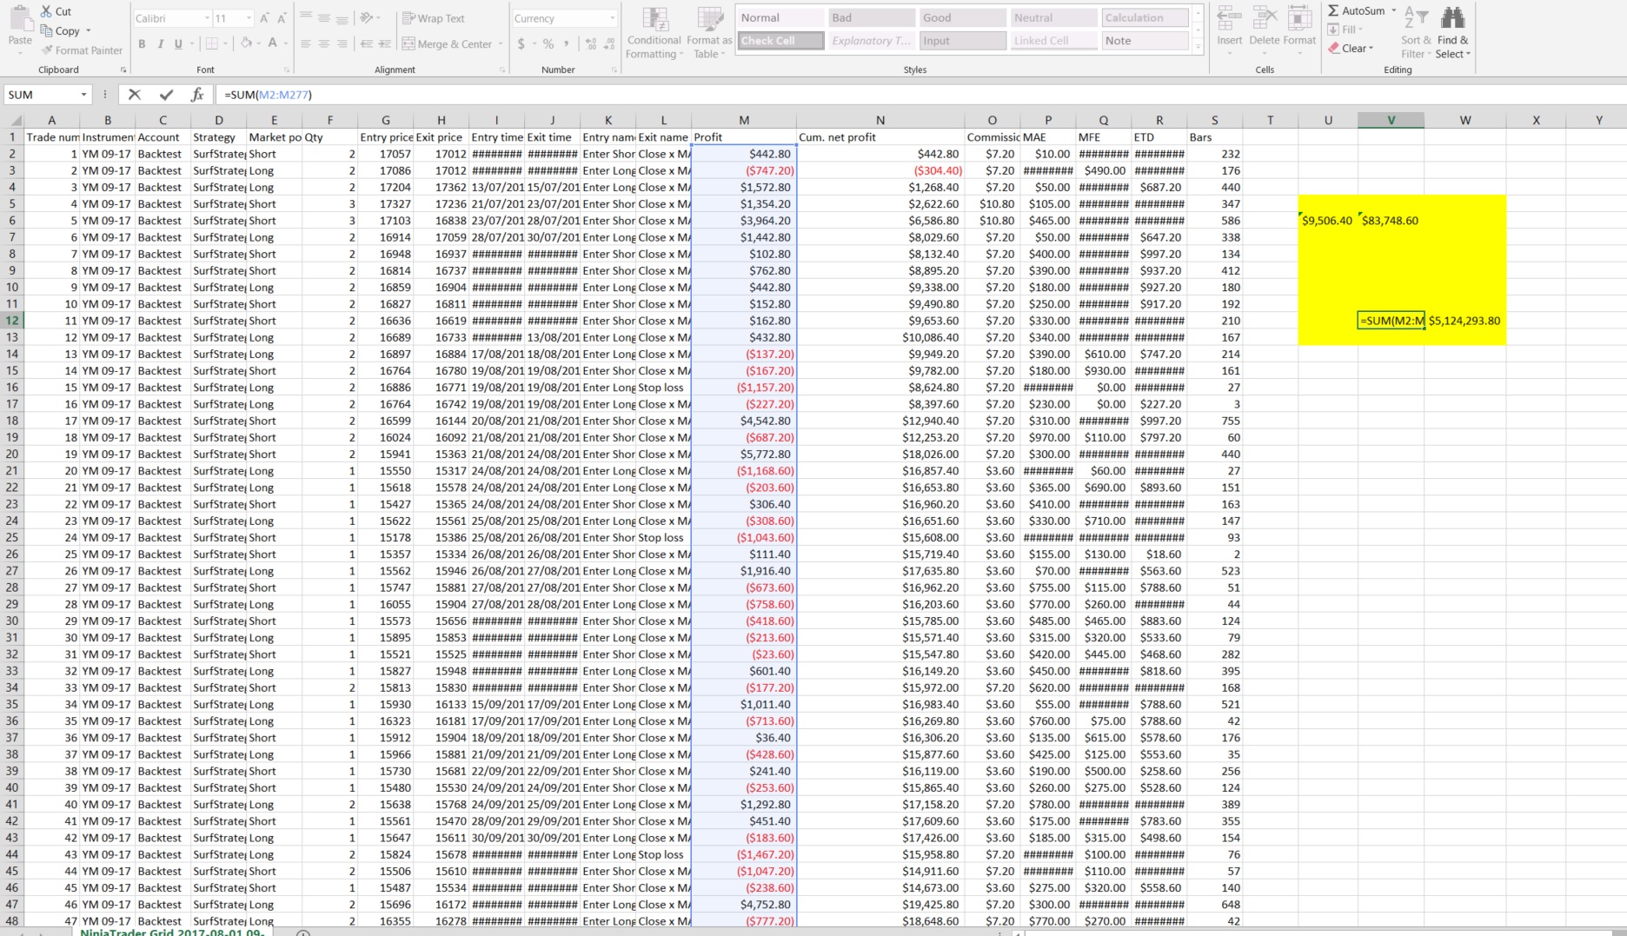1627x936 pixels.
Task: Open Format as Table gallery
Action: click(x=709, y=33)
